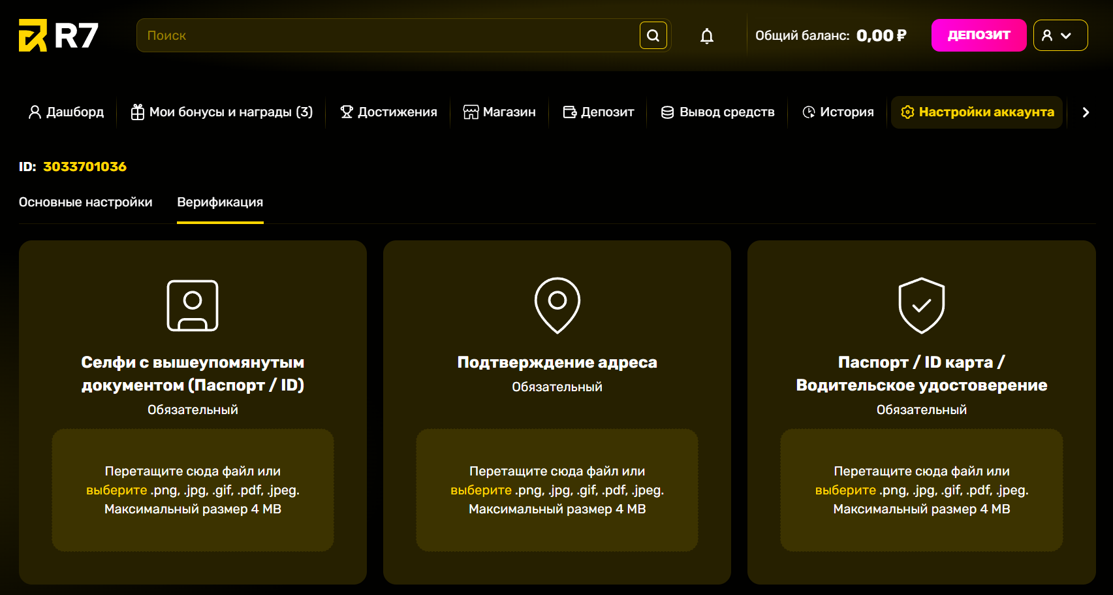Click выберите link under selfie upload
This screenshot has width=1113, height=595.
[117, 490]
